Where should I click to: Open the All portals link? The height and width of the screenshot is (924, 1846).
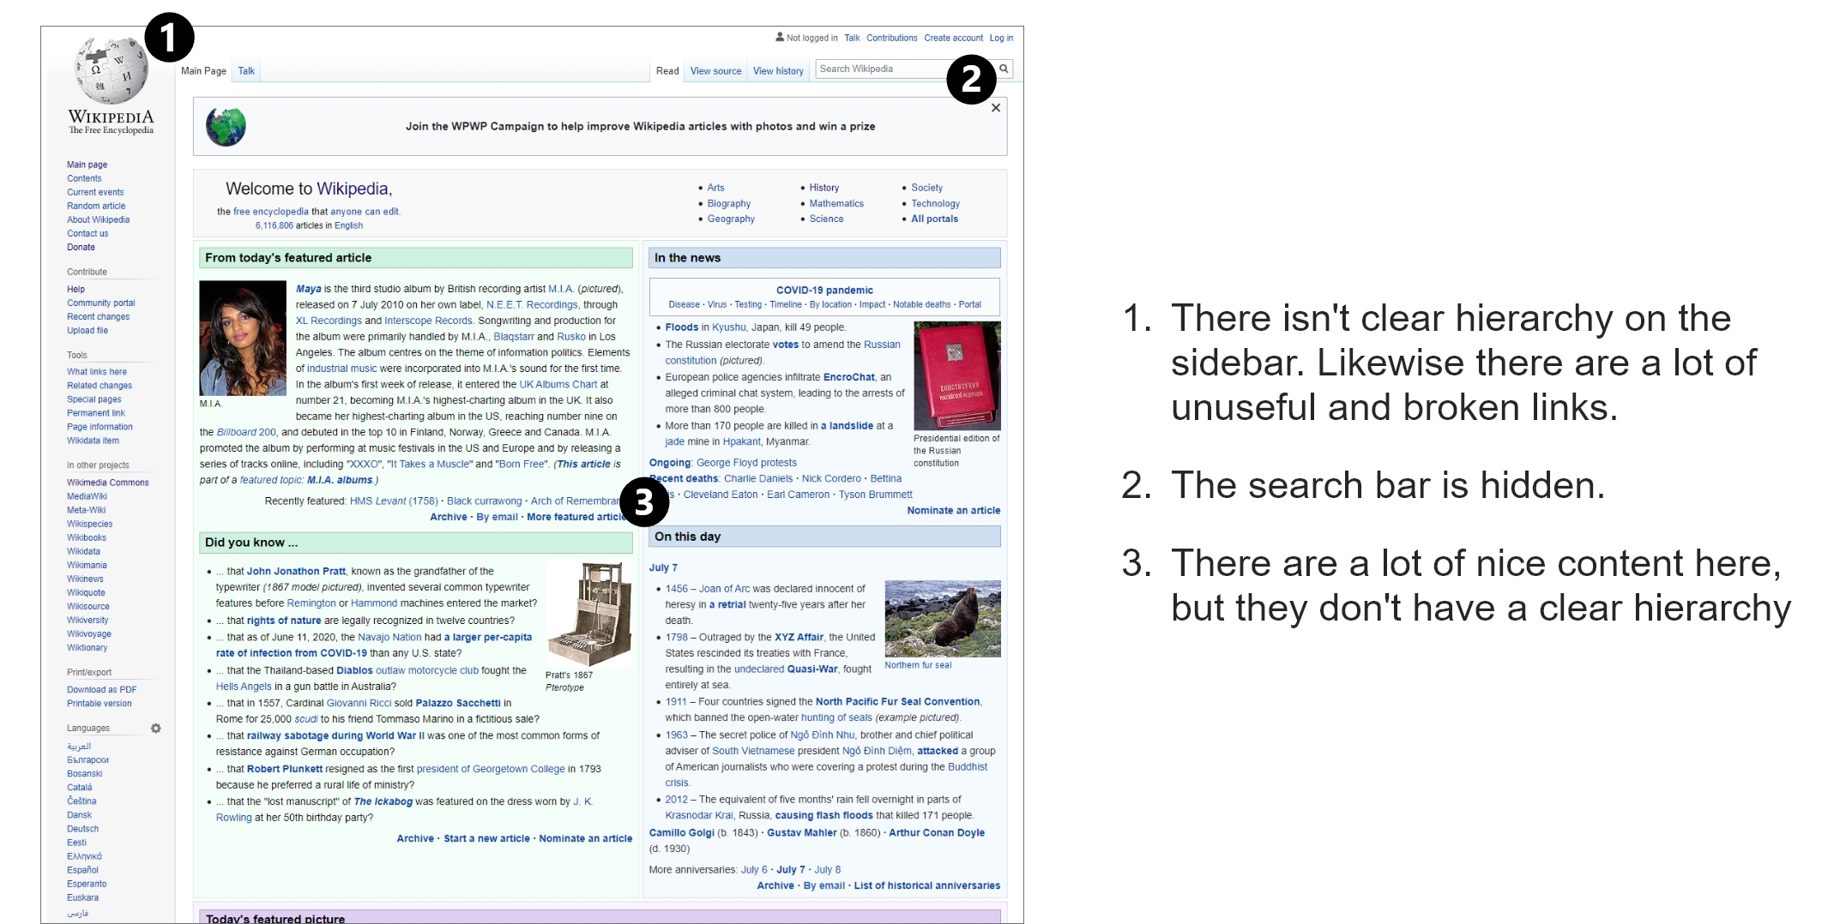[934, 219]
